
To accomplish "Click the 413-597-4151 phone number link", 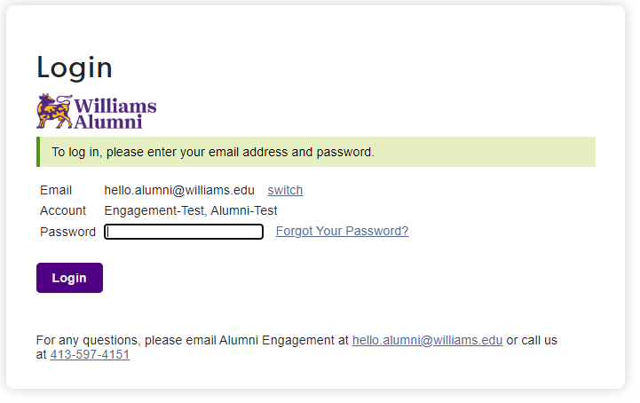I will click(x=90, y=354).
